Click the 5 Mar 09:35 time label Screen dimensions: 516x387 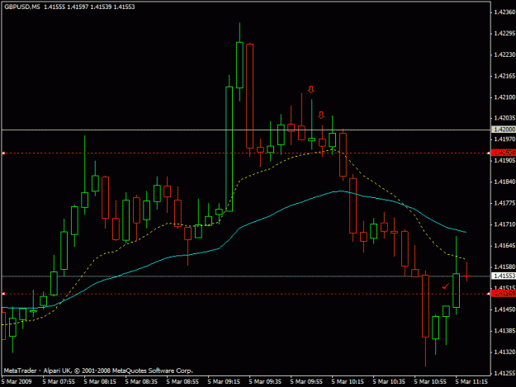(265, 382)
